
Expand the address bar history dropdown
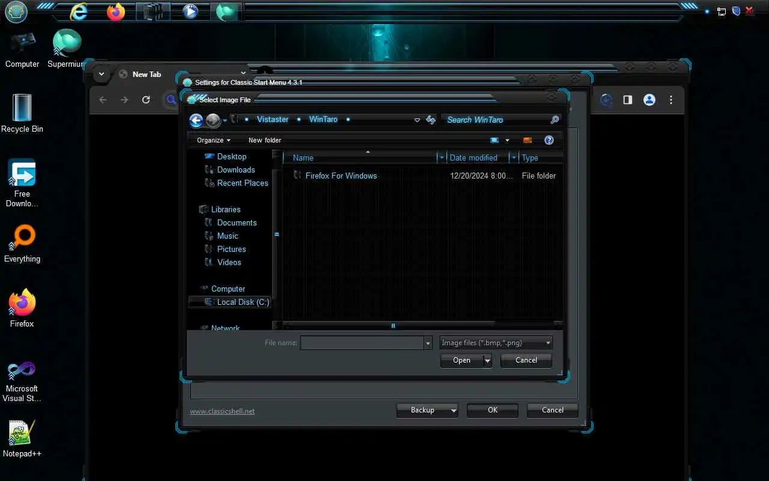click(417, 120)
